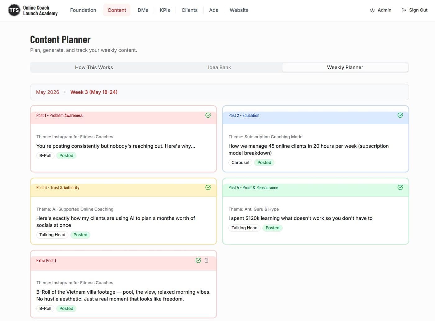Click Posted badge on Post 3
This screenshot has height=321, width=435.
(x=80, y=235)
